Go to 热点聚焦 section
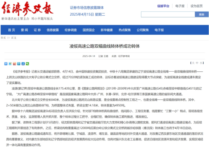 (x=125, y=30)
